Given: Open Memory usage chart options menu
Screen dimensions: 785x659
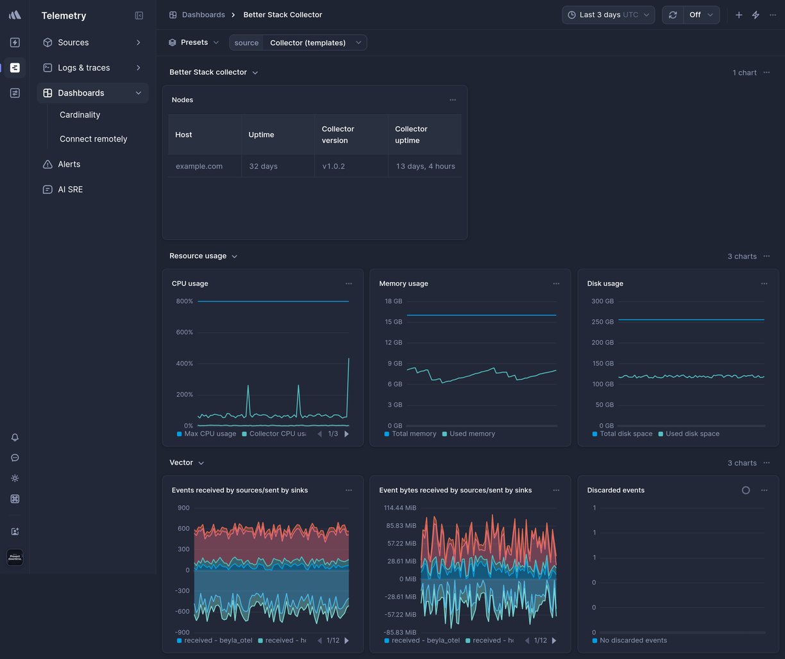Looking at the screenshot, I should pyautogui.click(x=556, y=283).
